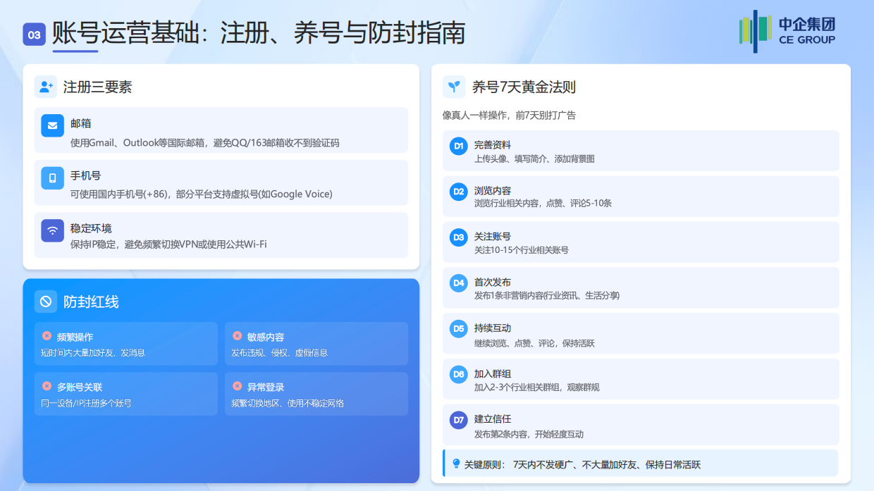The width and height of the screenshot is (874, 491).
Task: Click the D7 badge next to 建立信任
Action: [x=459, y=420]
